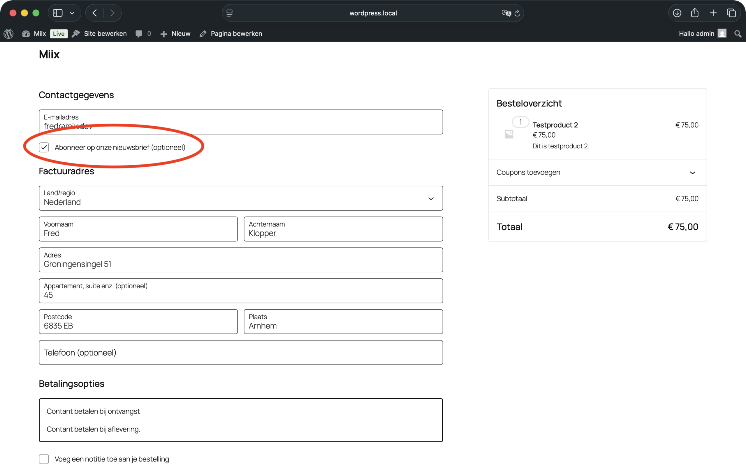
Task: Click the Live status badge
Action: pos(59,33)
